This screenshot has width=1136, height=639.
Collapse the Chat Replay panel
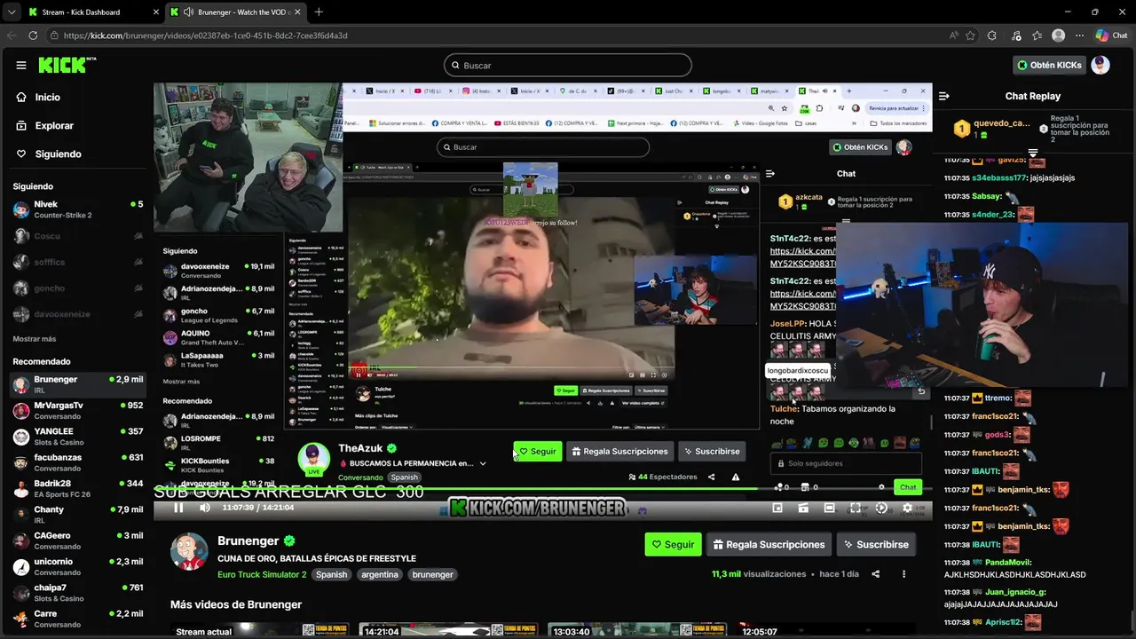(944, 96)
